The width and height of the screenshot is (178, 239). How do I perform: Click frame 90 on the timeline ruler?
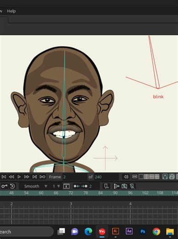115,193
